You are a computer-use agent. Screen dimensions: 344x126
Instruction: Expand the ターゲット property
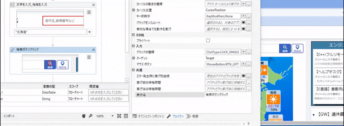coord(133,58)
